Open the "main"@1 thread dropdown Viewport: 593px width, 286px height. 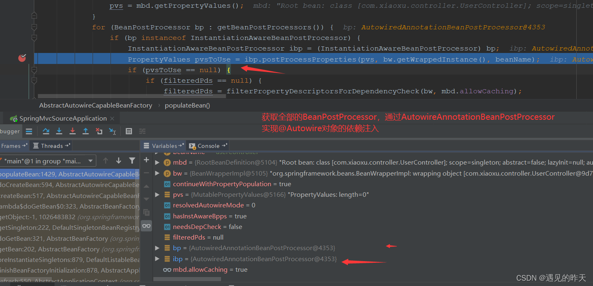[x=48, y=161]
